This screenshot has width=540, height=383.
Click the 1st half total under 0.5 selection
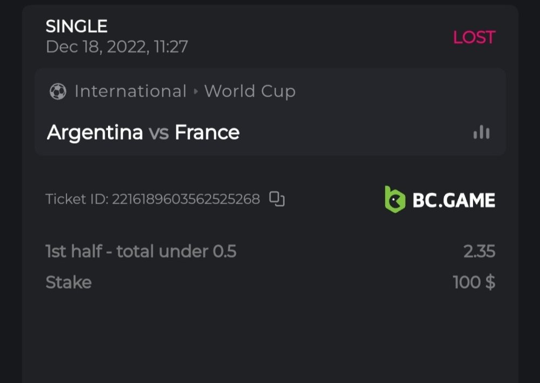point(141,251)
